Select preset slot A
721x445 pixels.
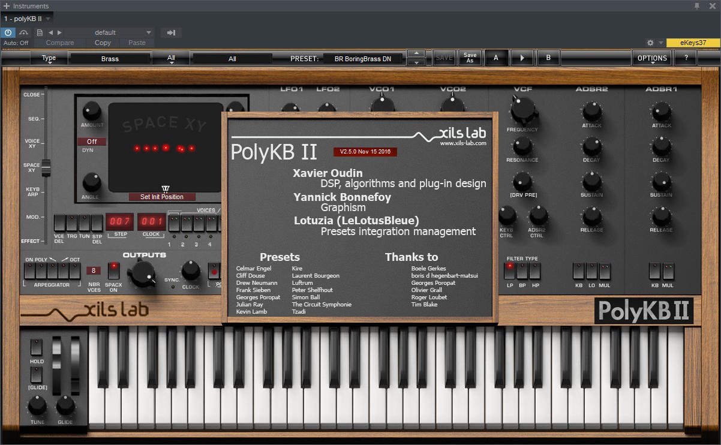496,58
